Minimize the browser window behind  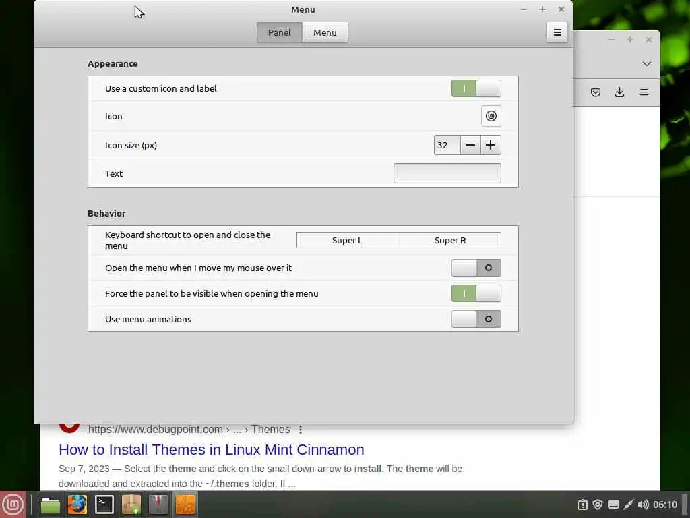610,40
